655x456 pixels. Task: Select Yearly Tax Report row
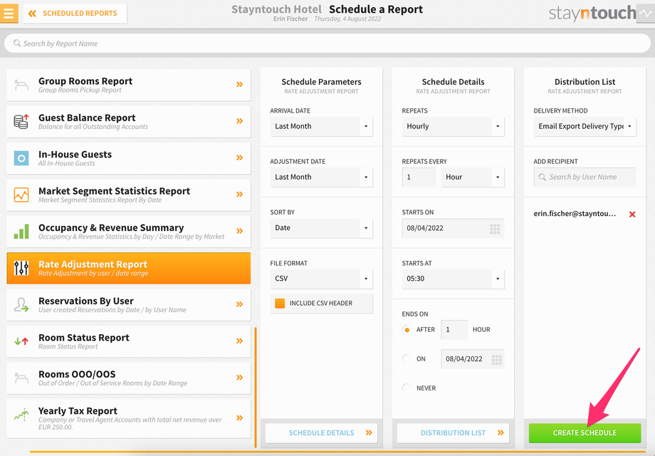[x=129, y=419]
